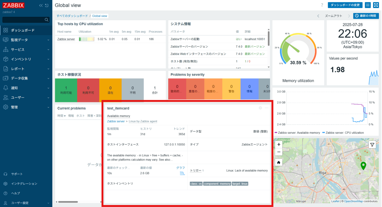
Task: Enter kiosk mode icon
Action: click(376, 5)
